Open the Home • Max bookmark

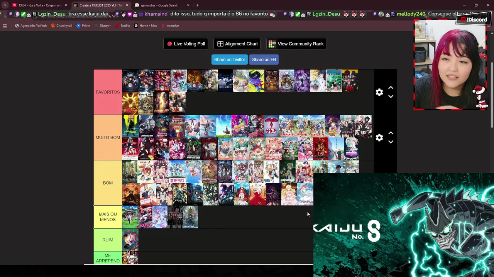(145, 26)
